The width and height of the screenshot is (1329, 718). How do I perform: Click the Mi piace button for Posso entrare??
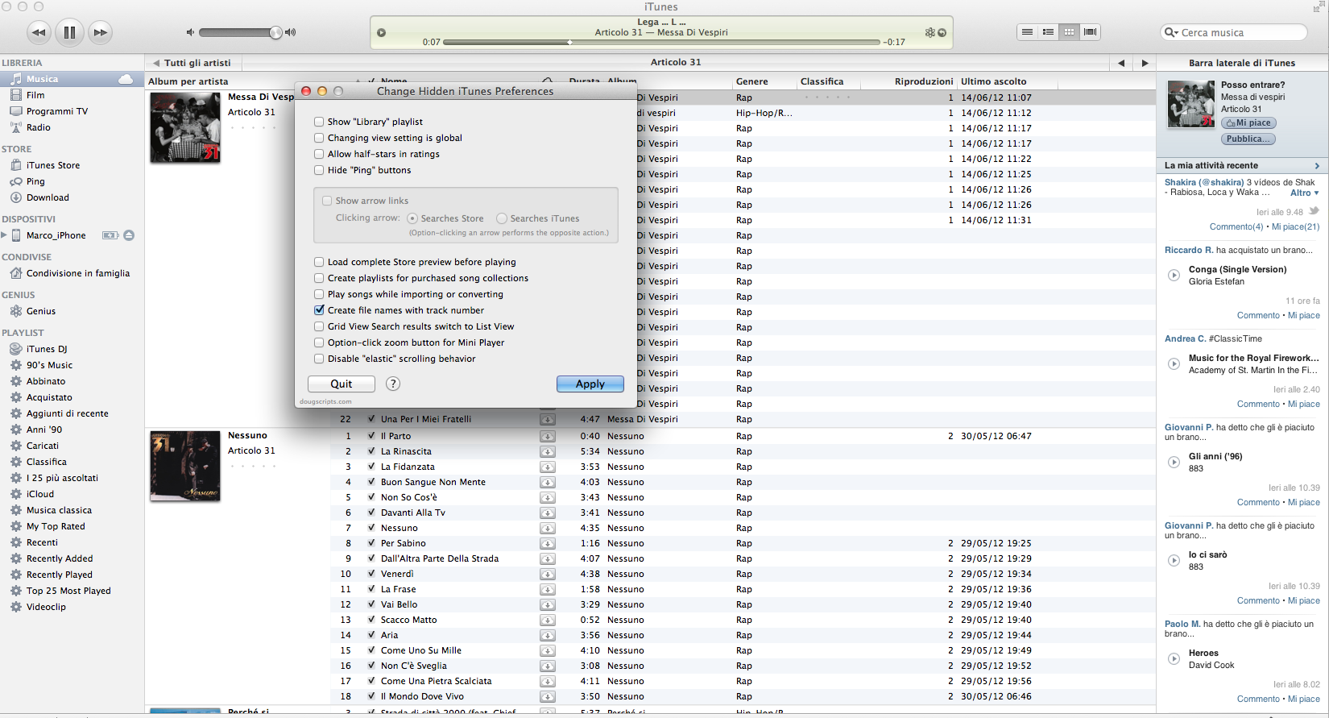tap(1248, 123)
